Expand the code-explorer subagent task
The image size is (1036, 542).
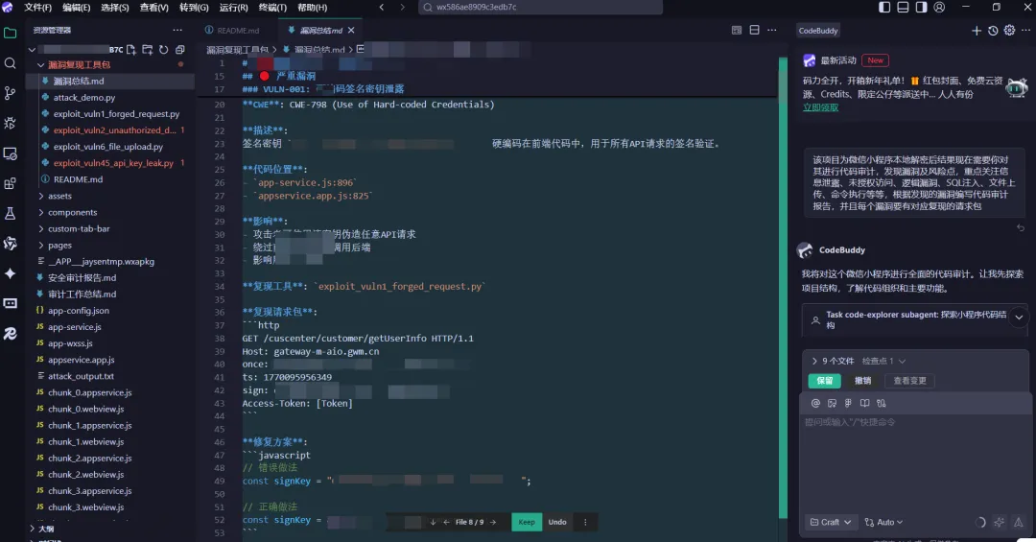click(x=1019, y=318)
